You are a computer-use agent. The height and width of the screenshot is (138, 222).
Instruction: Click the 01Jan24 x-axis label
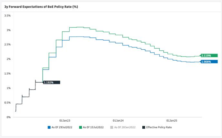(x=119, y=121)
